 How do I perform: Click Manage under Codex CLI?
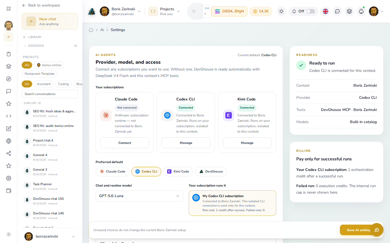click(186, 143)
